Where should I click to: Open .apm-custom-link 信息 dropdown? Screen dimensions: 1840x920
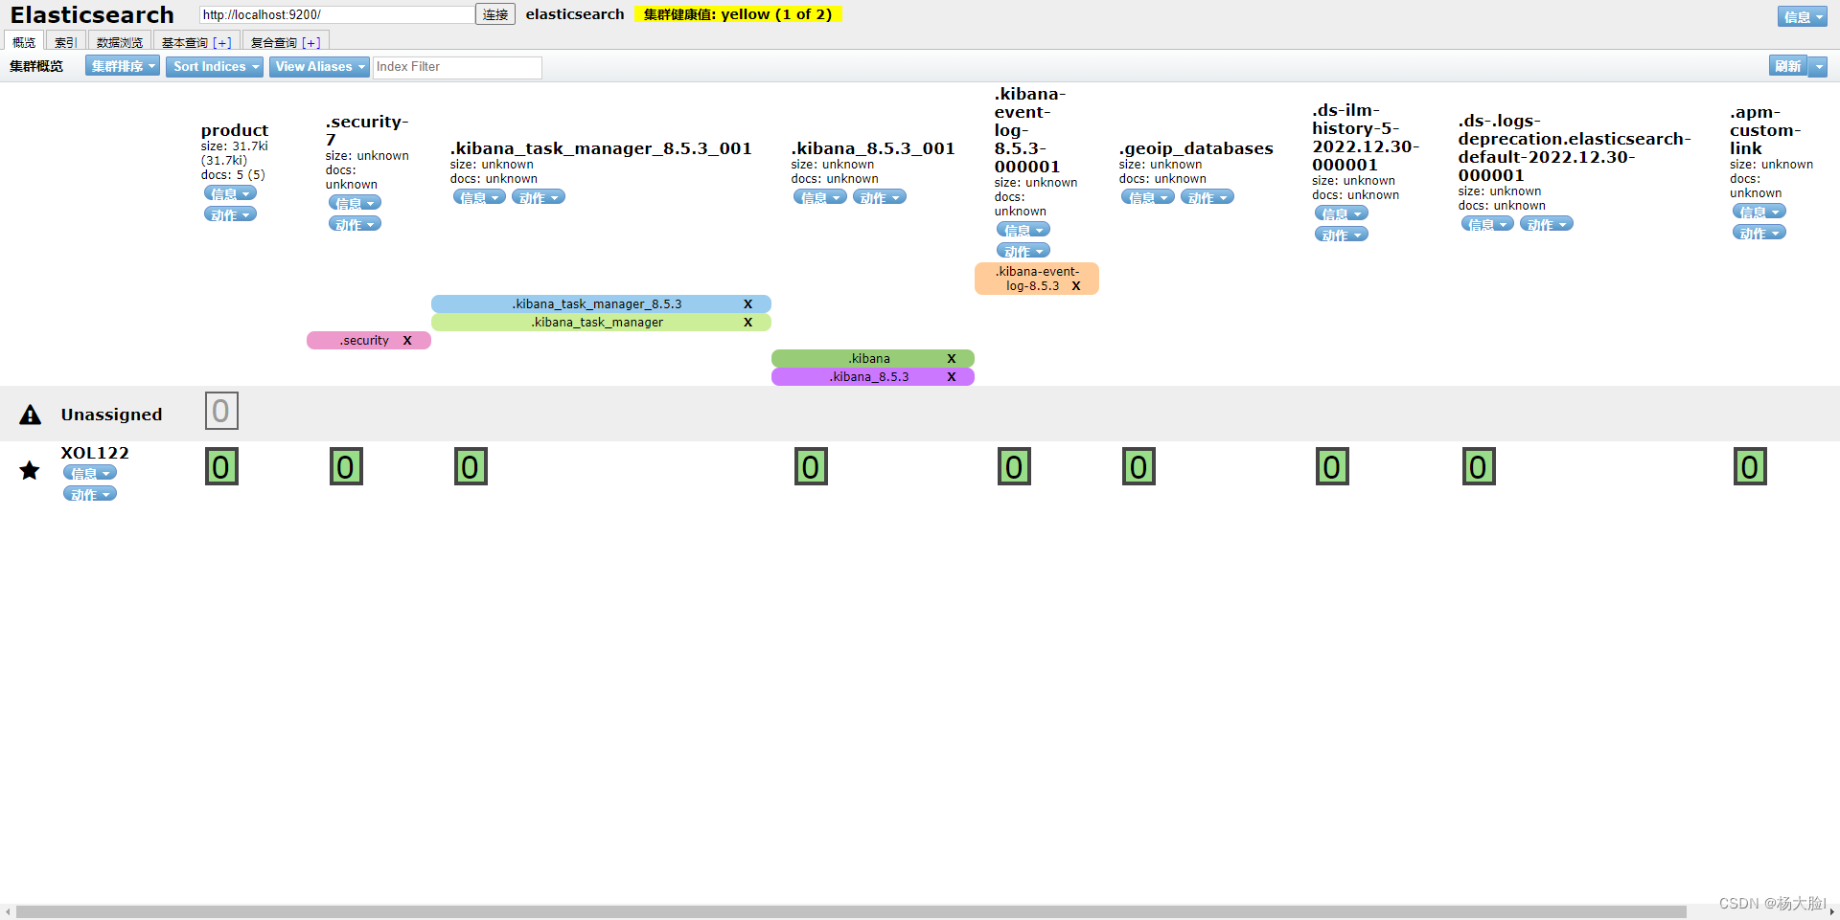tap(1759, 212)
